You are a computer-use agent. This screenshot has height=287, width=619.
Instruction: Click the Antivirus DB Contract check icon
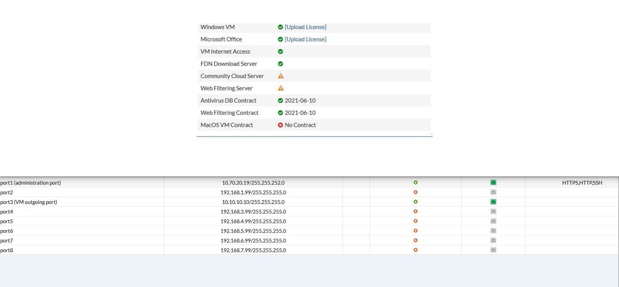[x=280, y=101]
